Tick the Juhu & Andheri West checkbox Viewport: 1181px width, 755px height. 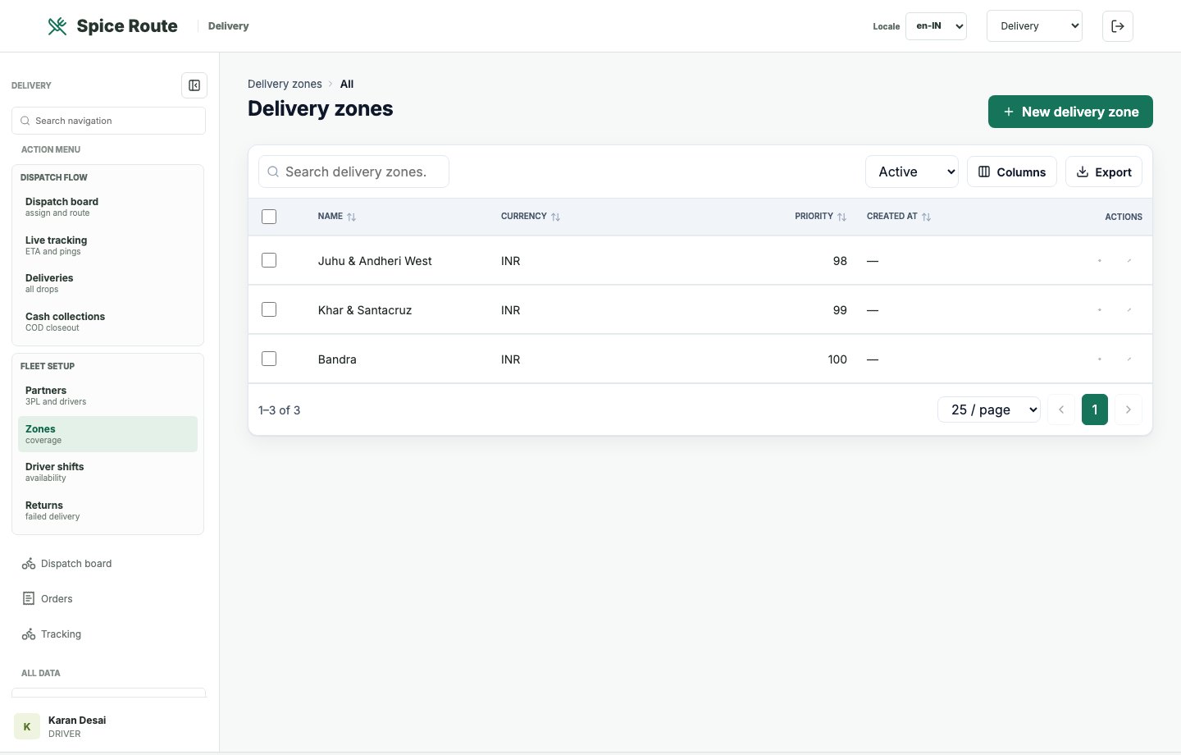point(269,260)
